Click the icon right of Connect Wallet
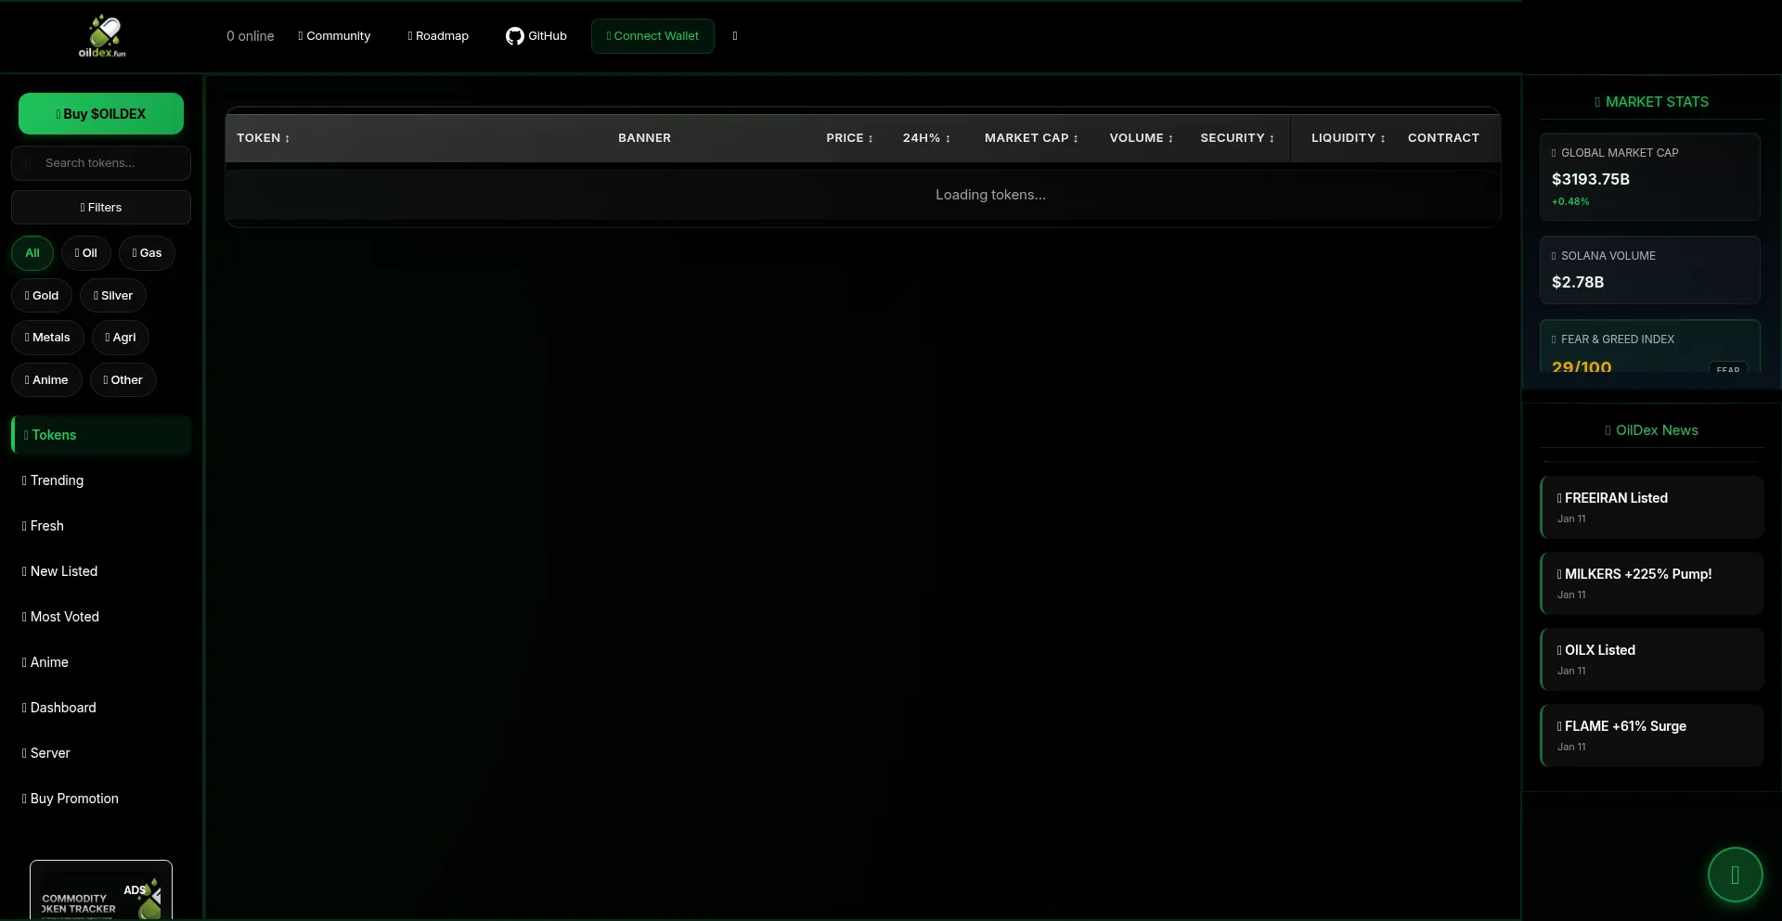Viewport: 1782px width, 921px height. [735, 36]
